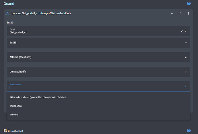Open the help icon beside Quand
The height and width of the screenshot is (134, 198).
pyautogui.click(x=189, y=3)
